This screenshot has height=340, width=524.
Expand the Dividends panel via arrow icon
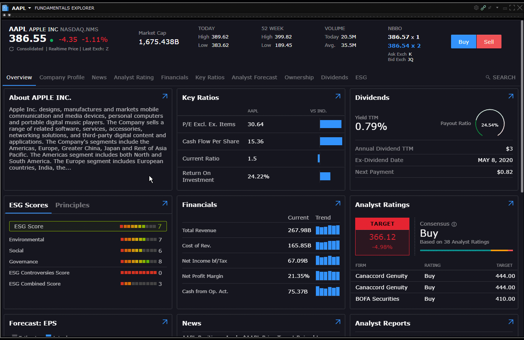coord(511,96)
